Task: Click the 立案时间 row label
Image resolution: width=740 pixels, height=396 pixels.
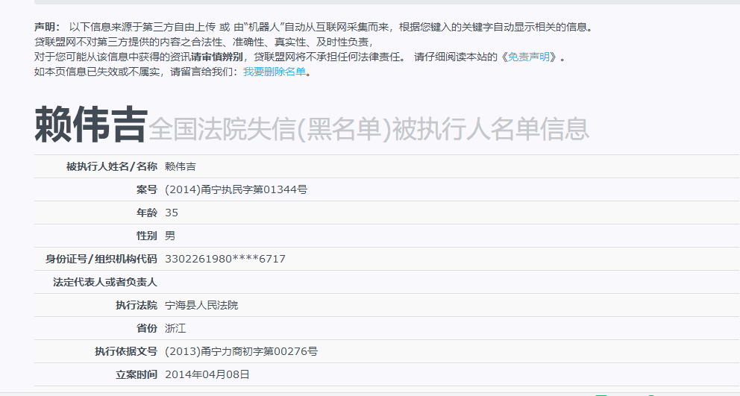Action: click(137, 374)
